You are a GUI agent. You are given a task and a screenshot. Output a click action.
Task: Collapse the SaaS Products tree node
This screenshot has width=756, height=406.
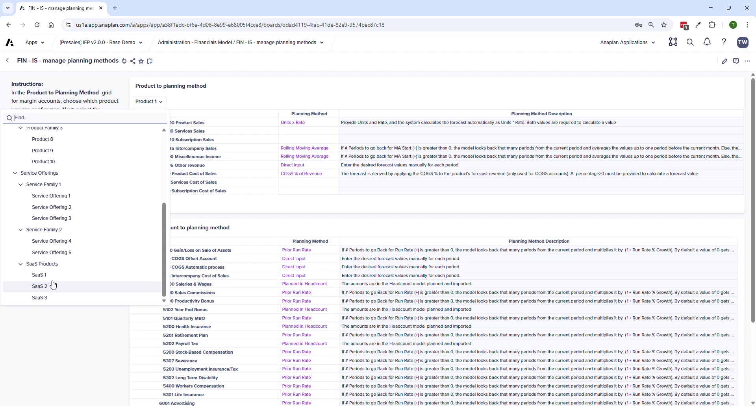point(20,264)
